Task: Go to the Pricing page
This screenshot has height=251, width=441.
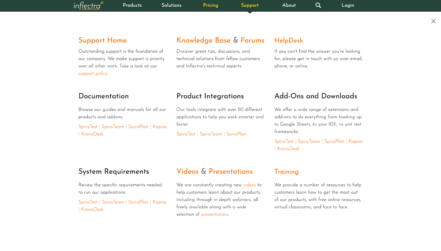Action: click(211, 5)
